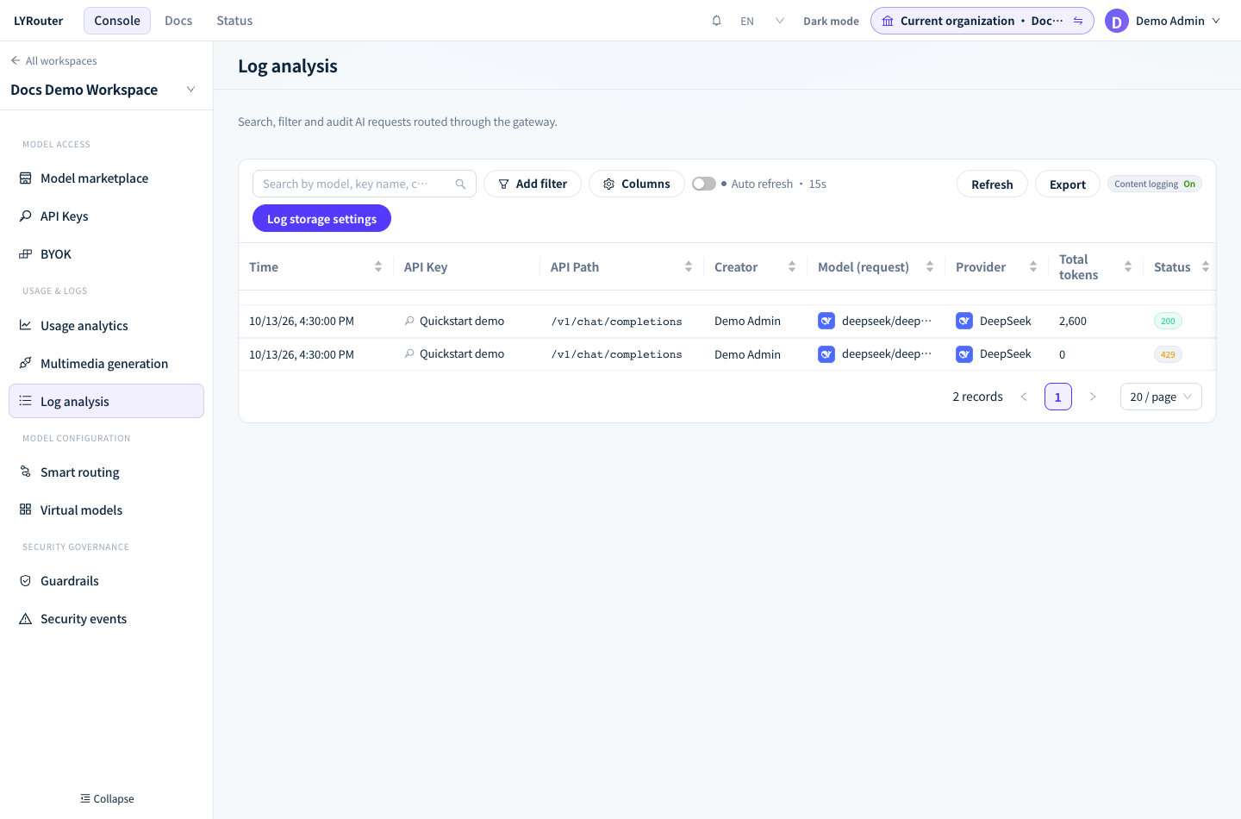
Task: Click the search by model input field
Action: point(364,184)
